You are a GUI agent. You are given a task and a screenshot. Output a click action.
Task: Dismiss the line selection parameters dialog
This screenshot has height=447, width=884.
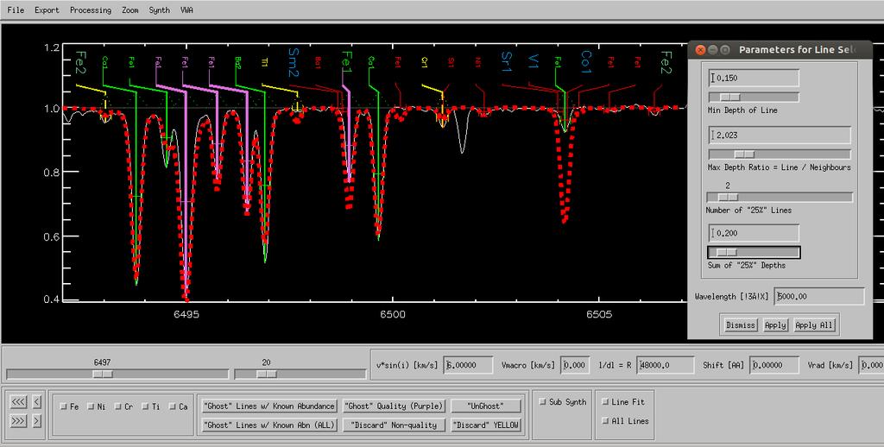[x=740, y=325]
